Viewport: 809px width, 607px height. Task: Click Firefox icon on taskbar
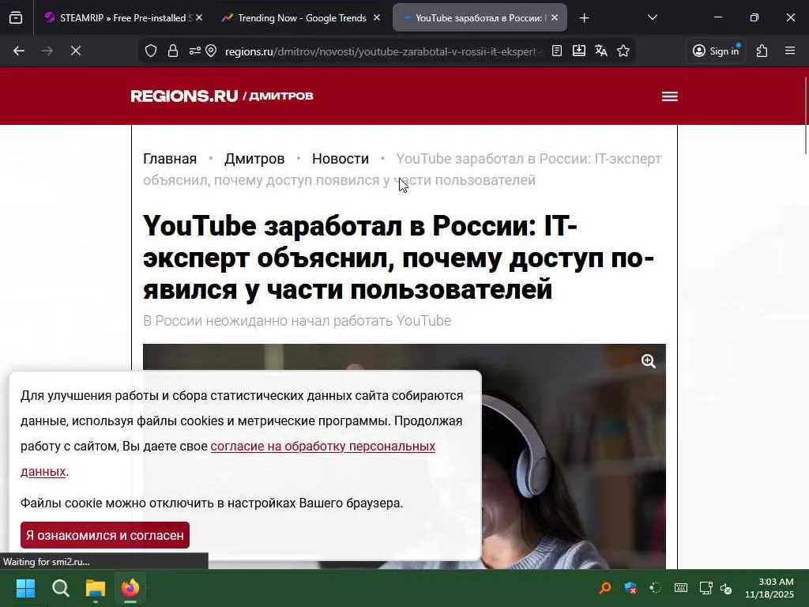130,588
